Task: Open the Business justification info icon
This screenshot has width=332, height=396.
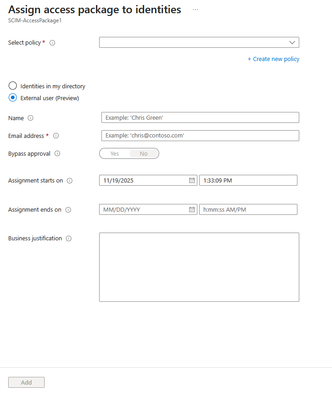Action: (69, 238)
